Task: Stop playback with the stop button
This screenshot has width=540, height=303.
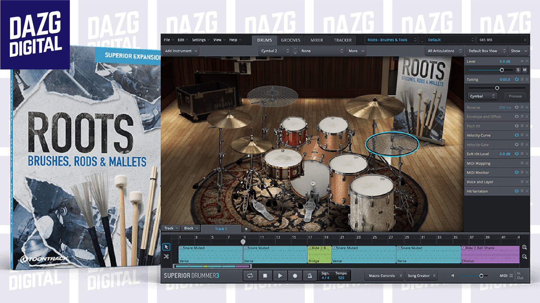Action: pyautogui.click(x=265, y=276)
